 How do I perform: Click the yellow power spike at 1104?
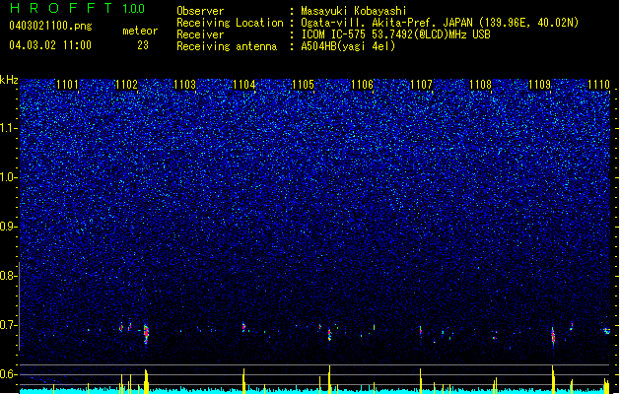click(x=243, y=381)
